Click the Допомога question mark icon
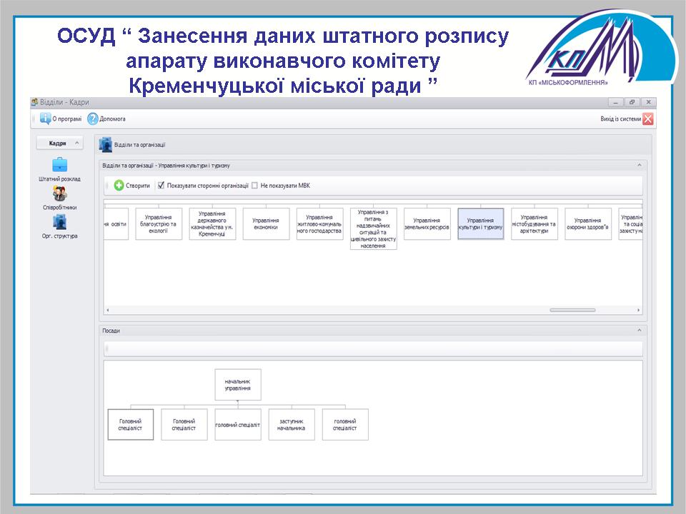 point(92,119)
